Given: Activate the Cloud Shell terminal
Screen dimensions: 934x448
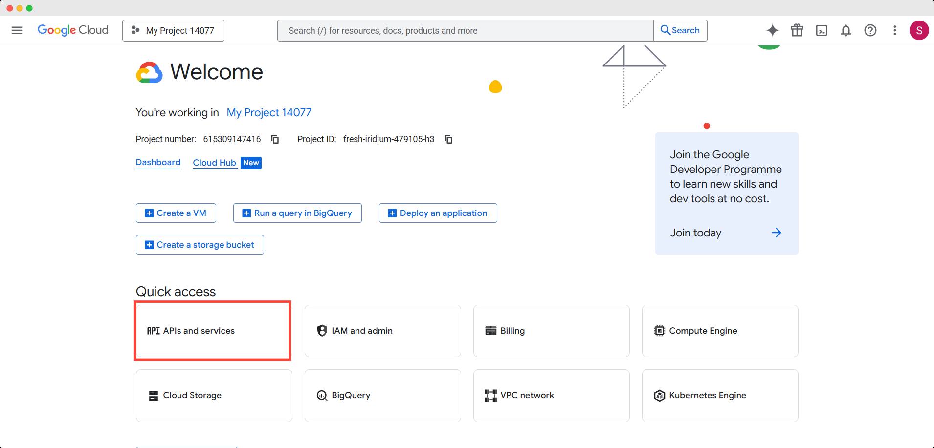Looking at the screenshot, I should tap(822, 30).
